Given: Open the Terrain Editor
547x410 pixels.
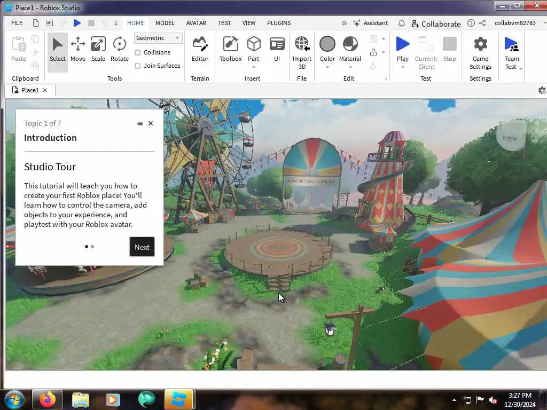Looking at the screenshot, I should click(200, 50).
